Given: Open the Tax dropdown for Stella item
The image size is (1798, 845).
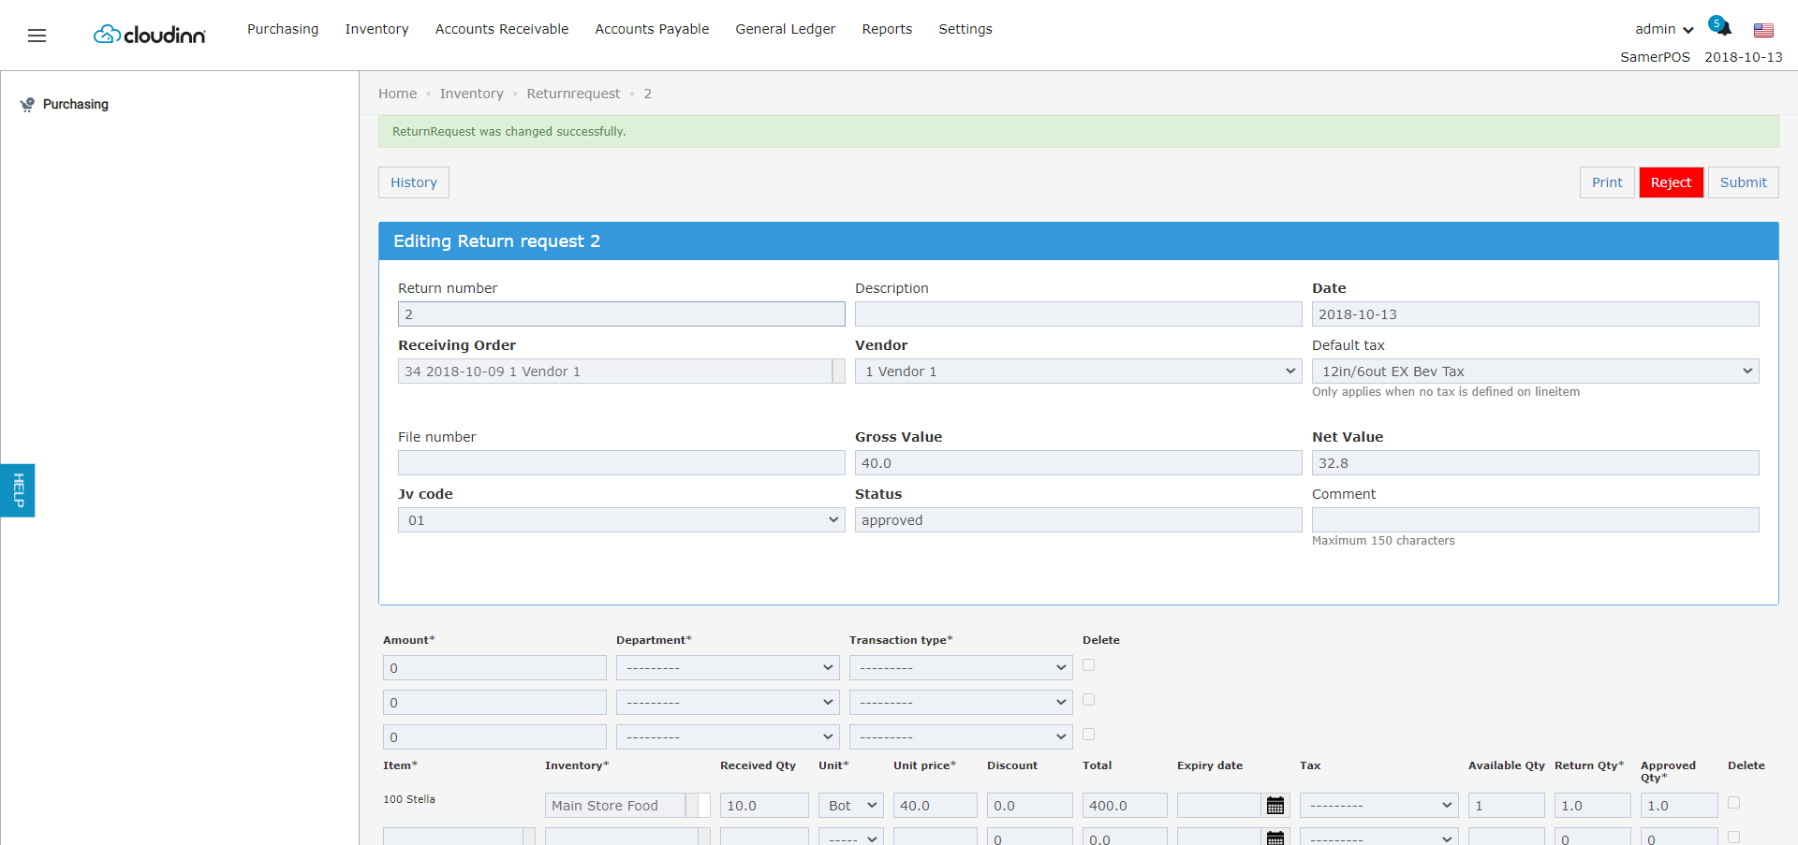Looking at the screenshot, I should [1379, 806].
